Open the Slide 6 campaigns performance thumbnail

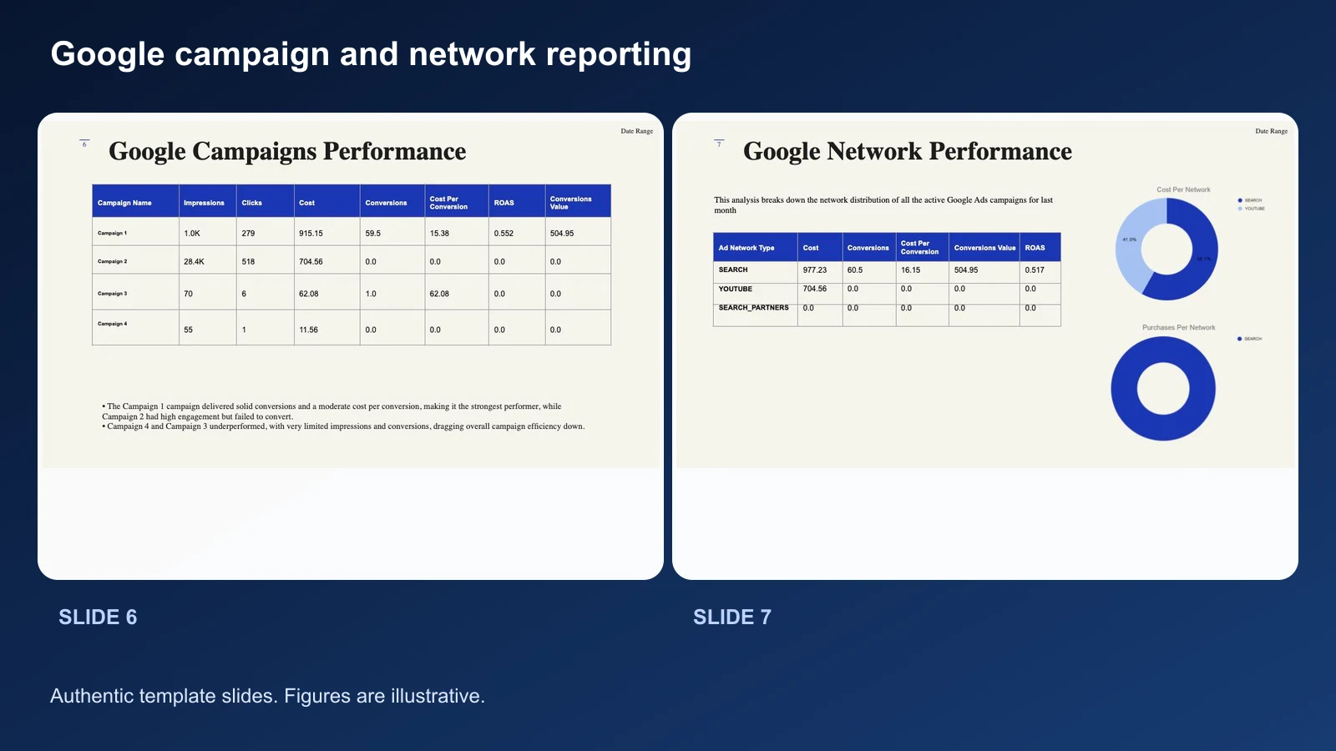351,346
